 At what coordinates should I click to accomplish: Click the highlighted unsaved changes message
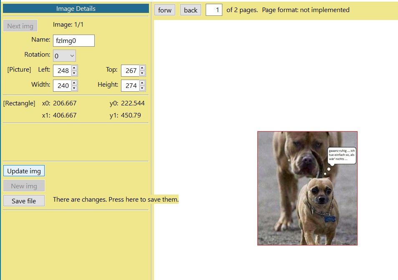pos(116,199)
